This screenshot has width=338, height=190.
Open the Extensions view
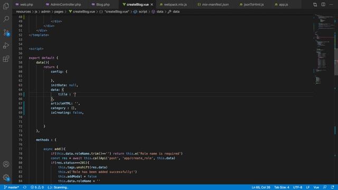6,59
